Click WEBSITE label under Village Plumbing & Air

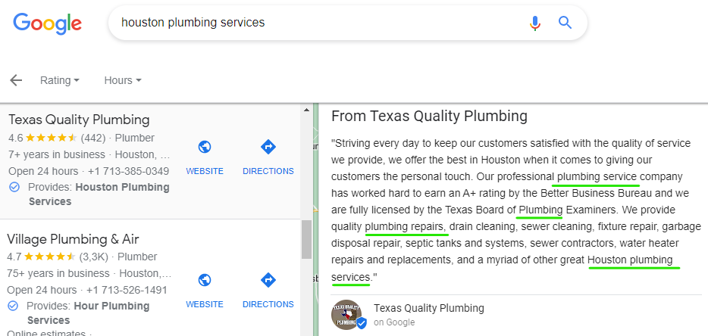(x=205, y=304)
